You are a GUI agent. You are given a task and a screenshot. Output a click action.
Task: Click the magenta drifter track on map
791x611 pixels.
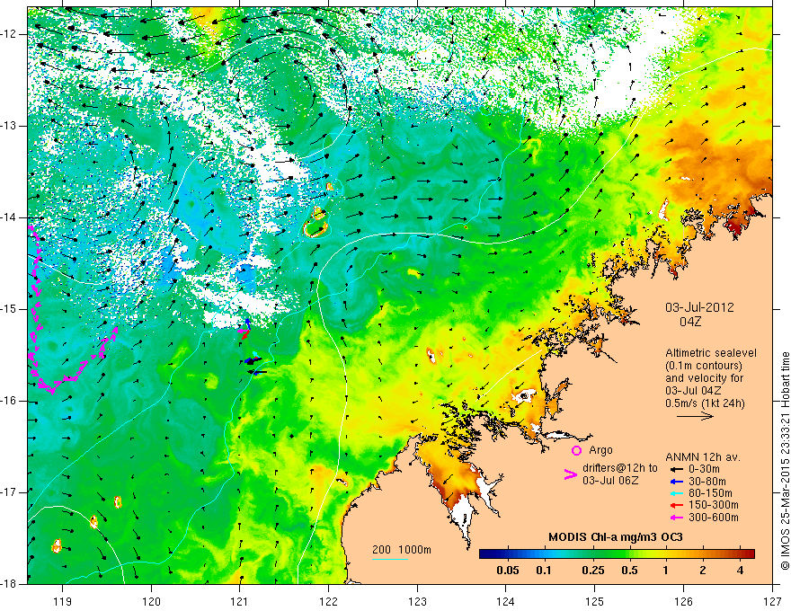coord(34,323)
